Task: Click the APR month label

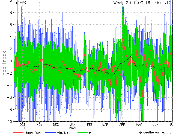Action: coord(122,125)
